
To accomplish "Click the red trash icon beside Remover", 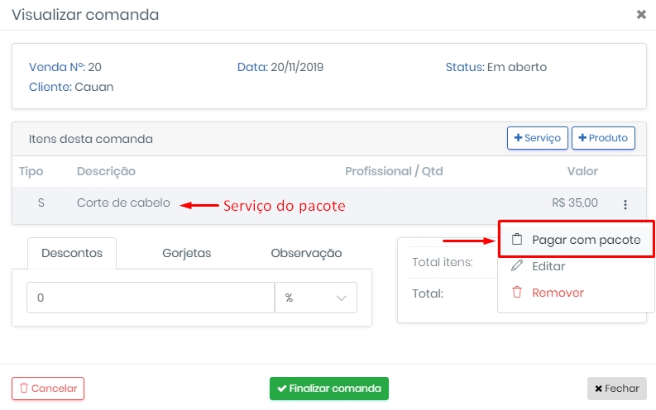I will point(517,292).
